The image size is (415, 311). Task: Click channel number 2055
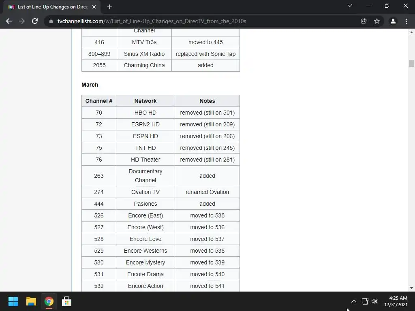click(99, 65)
